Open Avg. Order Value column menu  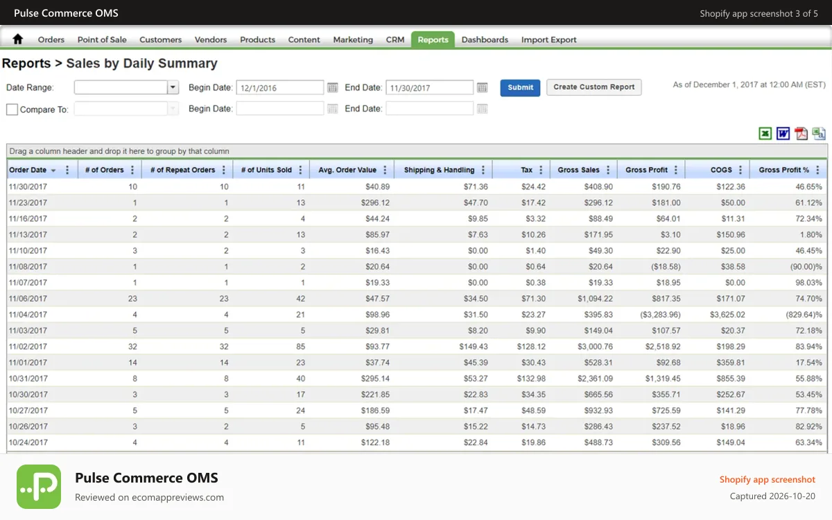pos(385,170)
